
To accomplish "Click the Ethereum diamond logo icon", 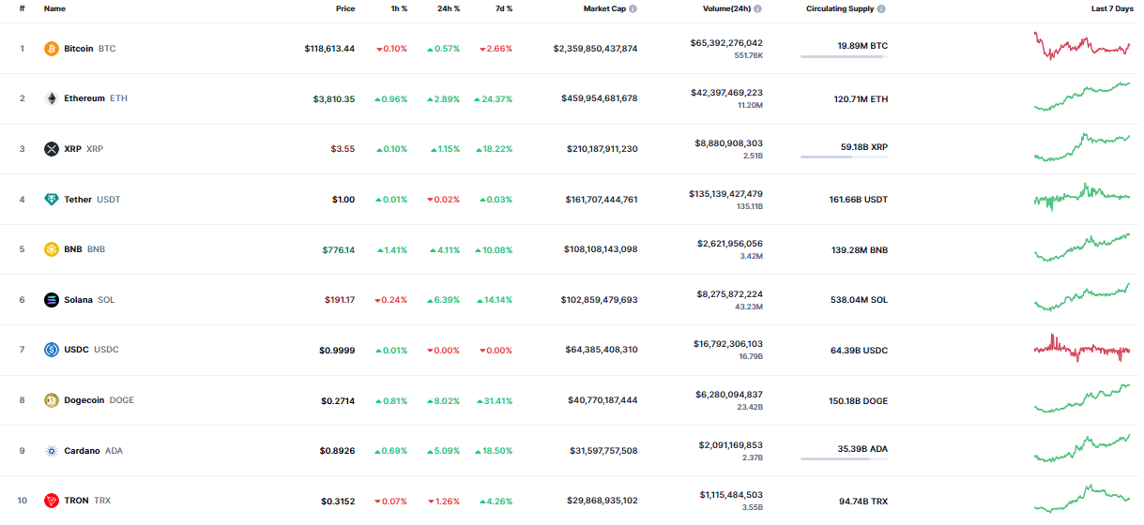I will click(x=51, y=98).
